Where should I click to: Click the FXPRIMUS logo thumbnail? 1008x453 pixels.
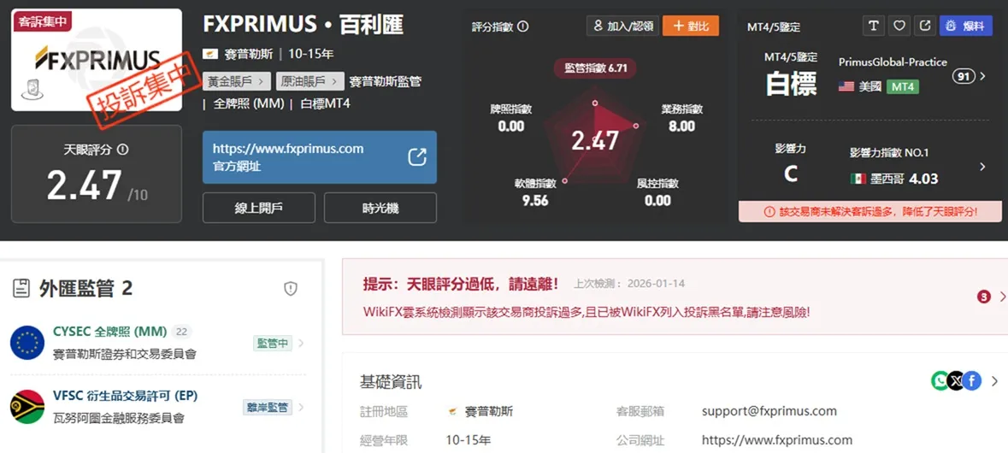(x=97, y=60)
